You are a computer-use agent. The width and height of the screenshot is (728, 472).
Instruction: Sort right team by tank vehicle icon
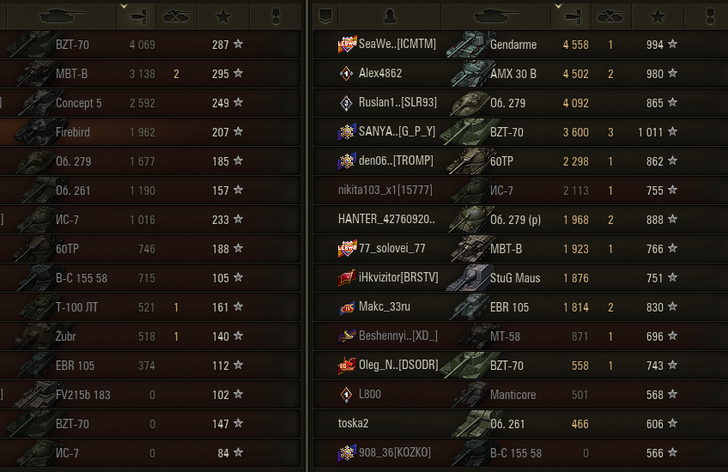496,16
